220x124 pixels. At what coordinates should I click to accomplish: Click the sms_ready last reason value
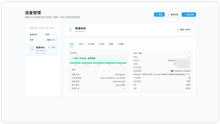pos(120,85)
